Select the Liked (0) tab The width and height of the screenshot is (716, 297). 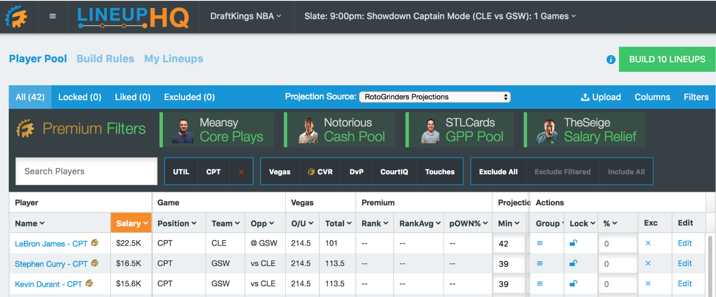click(x=132, y=97)
